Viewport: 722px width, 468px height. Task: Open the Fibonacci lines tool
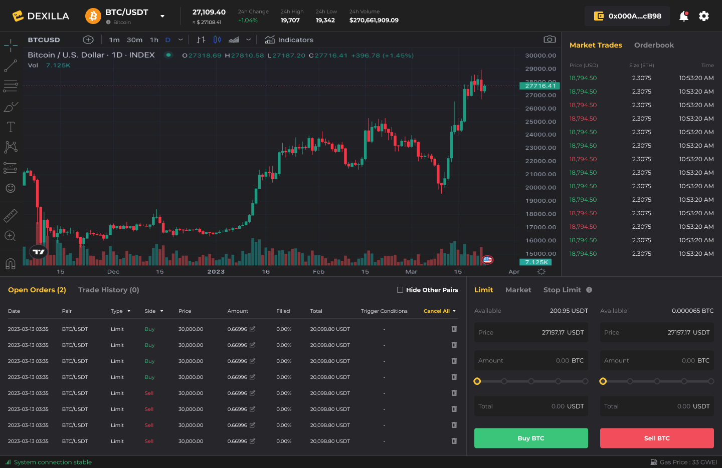pyautogui.click(x=11, y=86)
